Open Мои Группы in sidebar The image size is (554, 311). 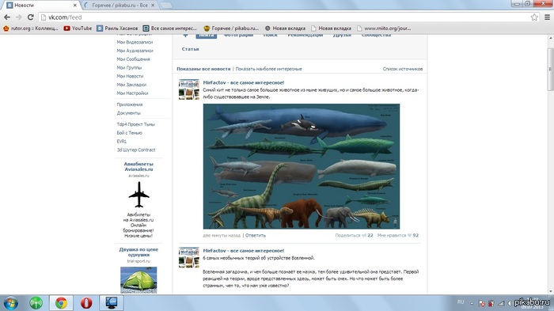pos(129,67)
